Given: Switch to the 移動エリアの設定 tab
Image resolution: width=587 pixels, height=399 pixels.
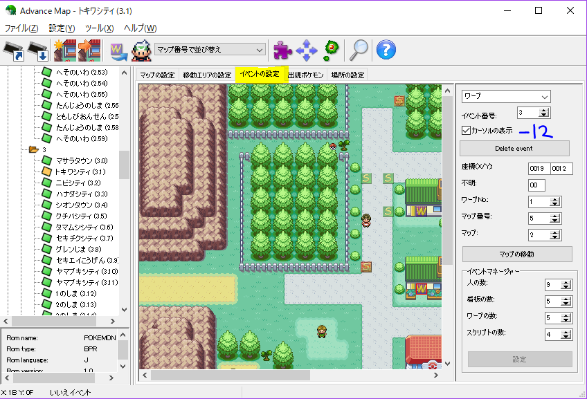Looking at the screenshot, I should (207, 75).
